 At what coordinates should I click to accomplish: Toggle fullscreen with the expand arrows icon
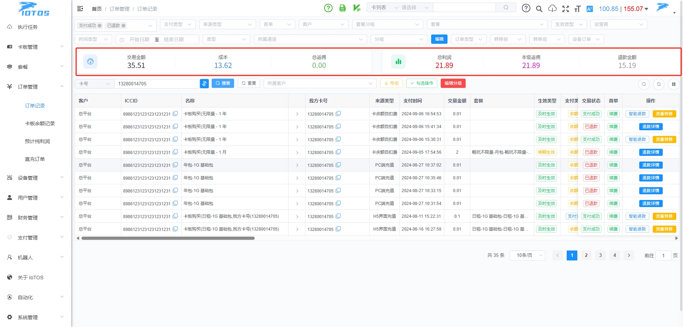[566, 9]
